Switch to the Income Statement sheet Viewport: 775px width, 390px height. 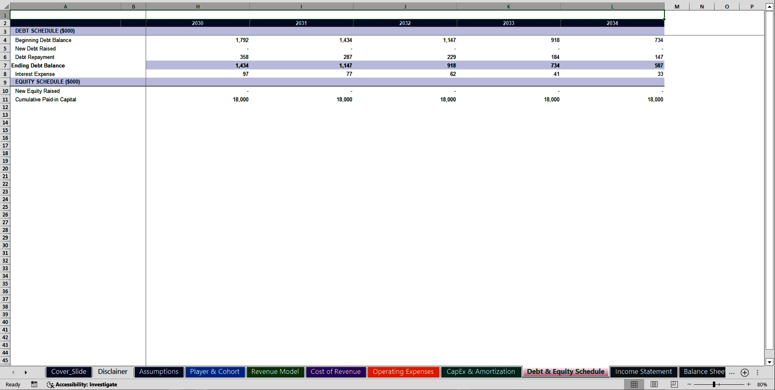coord(643,372)
